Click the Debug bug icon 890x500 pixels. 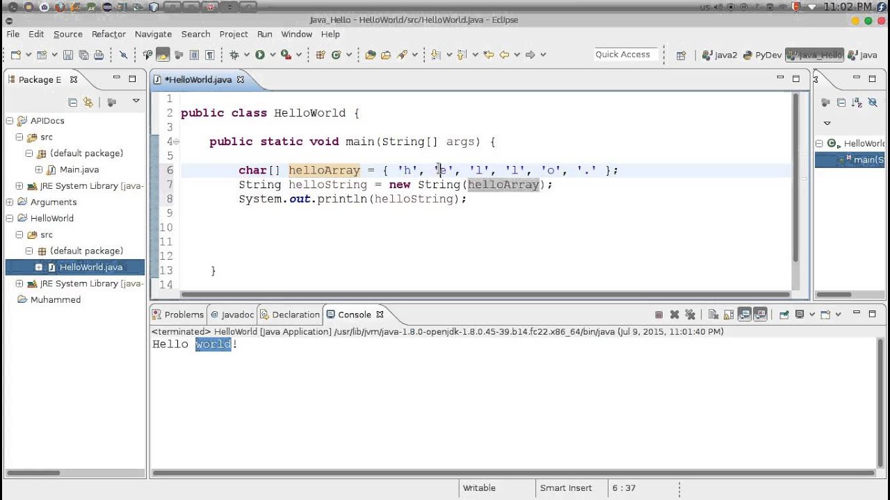point(234,55)
